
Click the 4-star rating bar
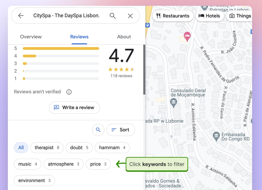tap(61, 56)
